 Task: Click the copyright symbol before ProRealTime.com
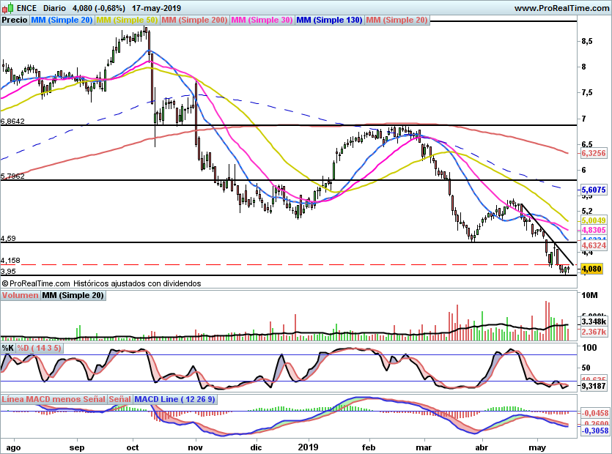click(5, 283)
